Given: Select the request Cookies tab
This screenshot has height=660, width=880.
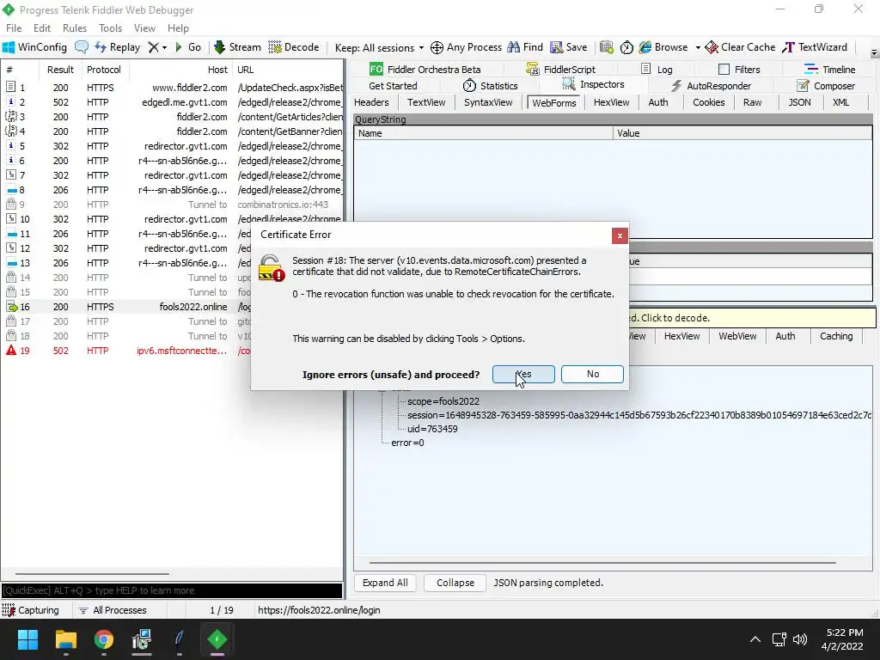Looking at the screenshot, I should pyautogui.click(x=708, y=103).
